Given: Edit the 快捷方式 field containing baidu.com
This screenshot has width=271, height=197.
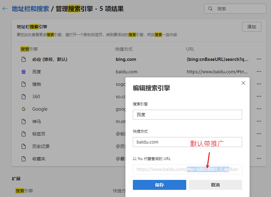Looking at the screenshot, I should 187,142.
